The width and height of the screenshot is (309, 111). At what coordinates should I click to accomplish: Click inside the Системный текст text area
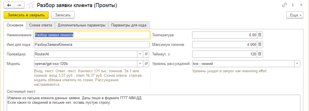coord(153,103)
